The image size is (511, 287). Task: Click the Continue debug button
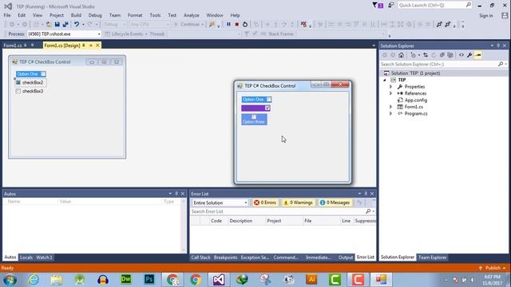point(187,25)
